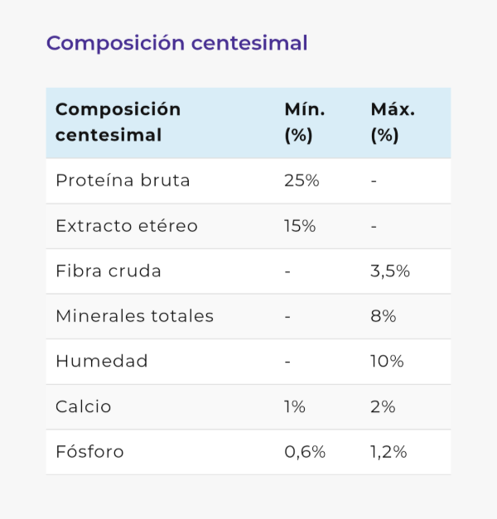Select the 'Humedad' row label
Image resolution: width=497 pixels, height=519 pixels.
tap(102, 361)
